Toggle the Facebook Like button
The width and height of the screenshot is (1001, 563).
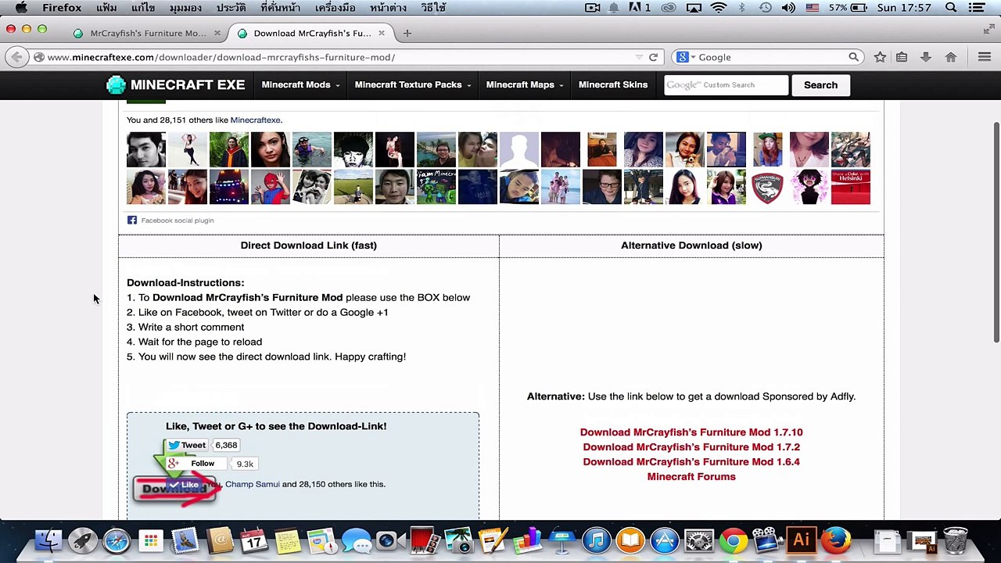click(184, 485)
